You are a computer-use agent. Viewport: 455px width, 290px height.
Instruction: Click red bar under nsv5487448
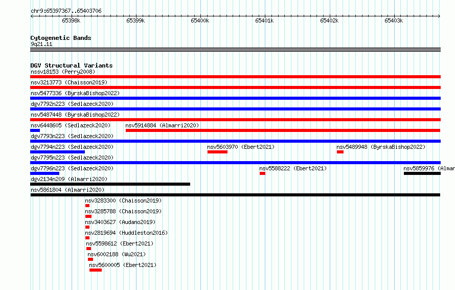click(x=235, y=120)
